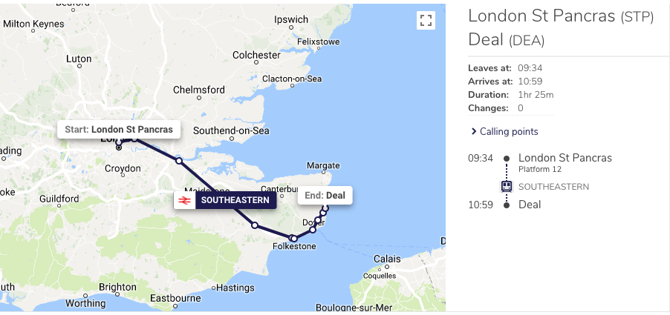Screen dimensions: 670x315
Task: Click the chevron beside Calling points
Action: coord(473,131)
